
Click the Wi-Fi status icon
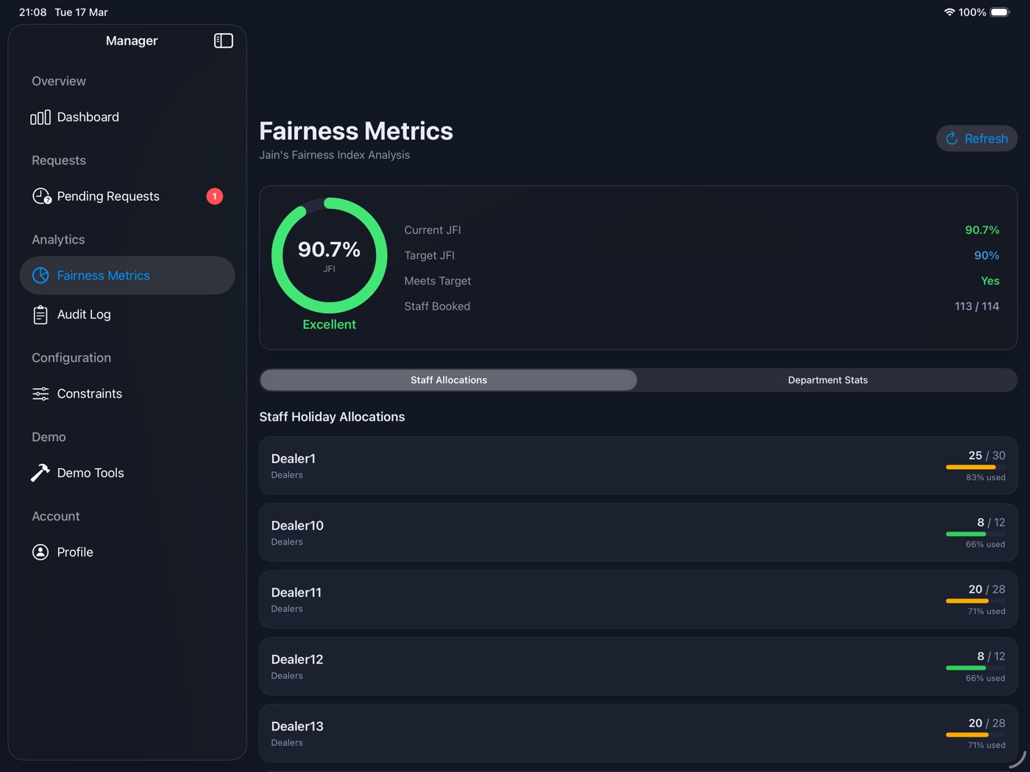tap(949, 12)
